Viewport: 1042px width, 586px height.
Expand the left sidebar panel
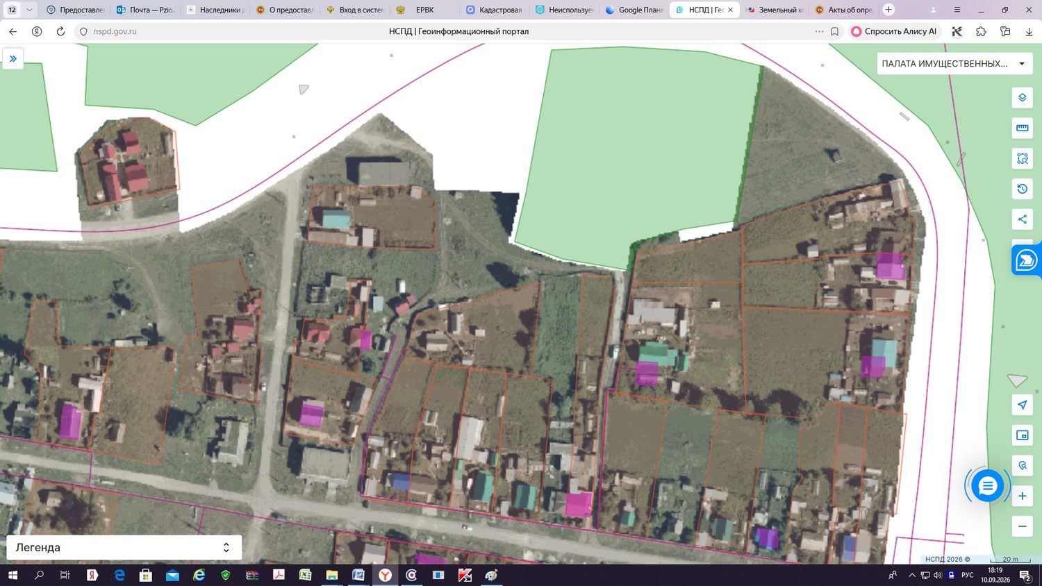point(13,59)
